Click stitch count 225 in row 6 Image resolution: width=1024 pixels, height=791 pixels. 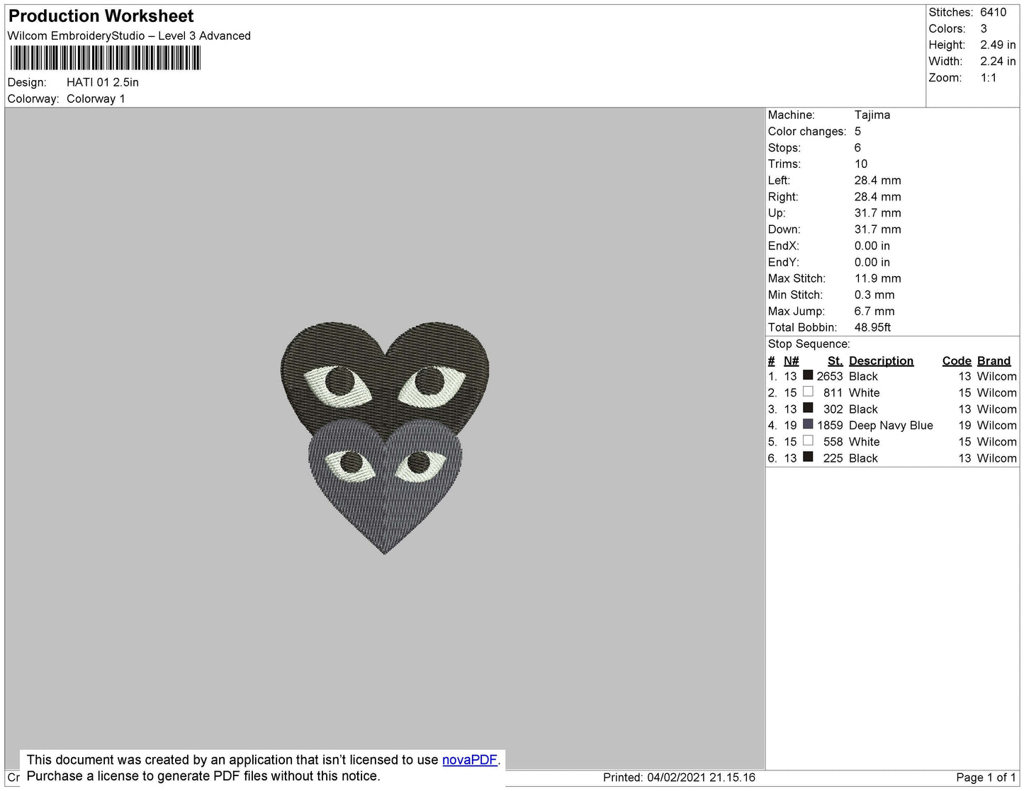[833, 457]
